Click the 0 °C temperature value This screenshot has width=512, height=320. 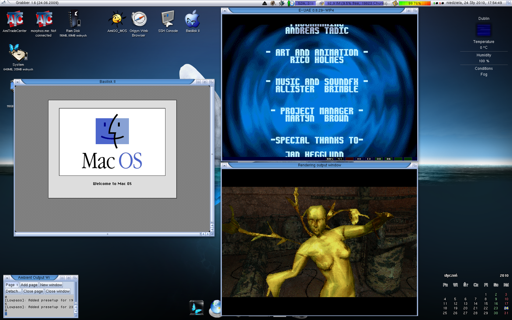click(x=484, y=48)
